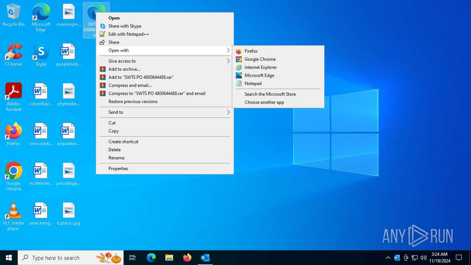Select peoplehelp... Word document
Viewport: 471px width, 265px height.
coord(68,55)
